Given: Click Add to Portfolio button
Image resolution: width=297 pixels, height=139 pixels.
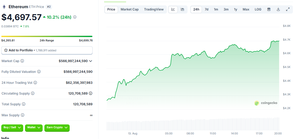Looking at the screenshot, I should (47, 50).
